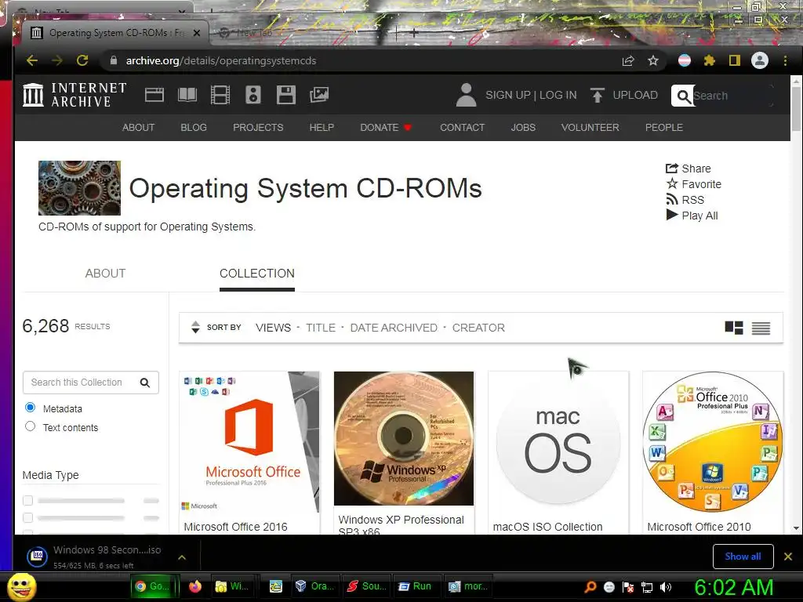Open BLOG in the navigation bar

pos(194,128)
